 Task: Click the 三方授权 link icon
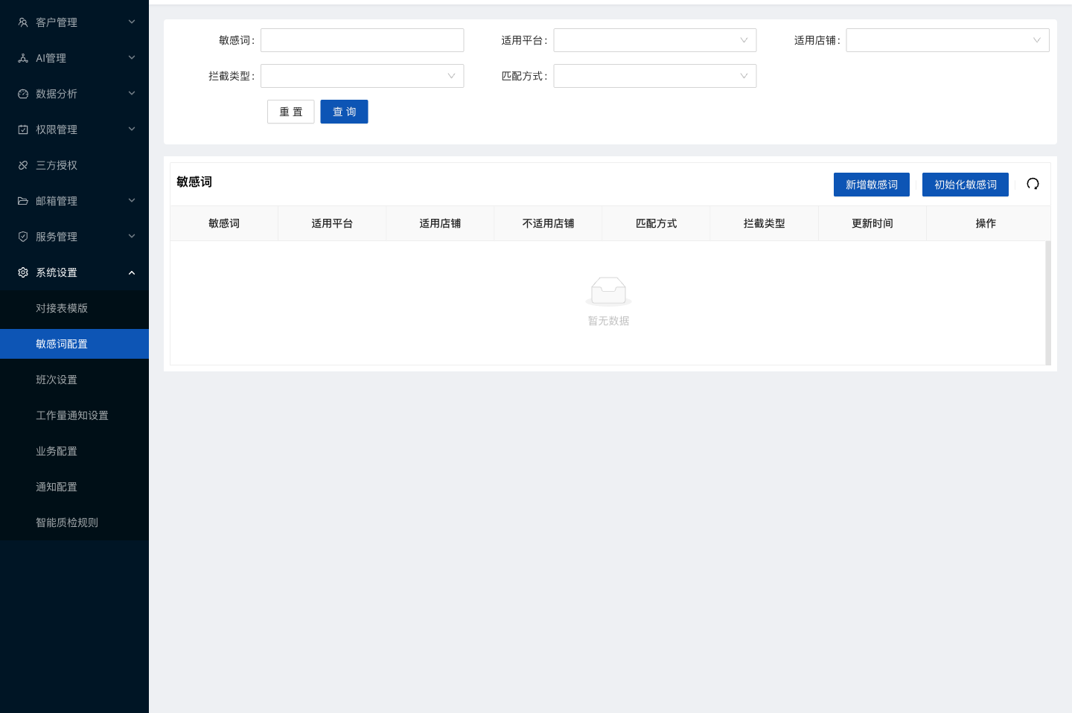(23, 165)
